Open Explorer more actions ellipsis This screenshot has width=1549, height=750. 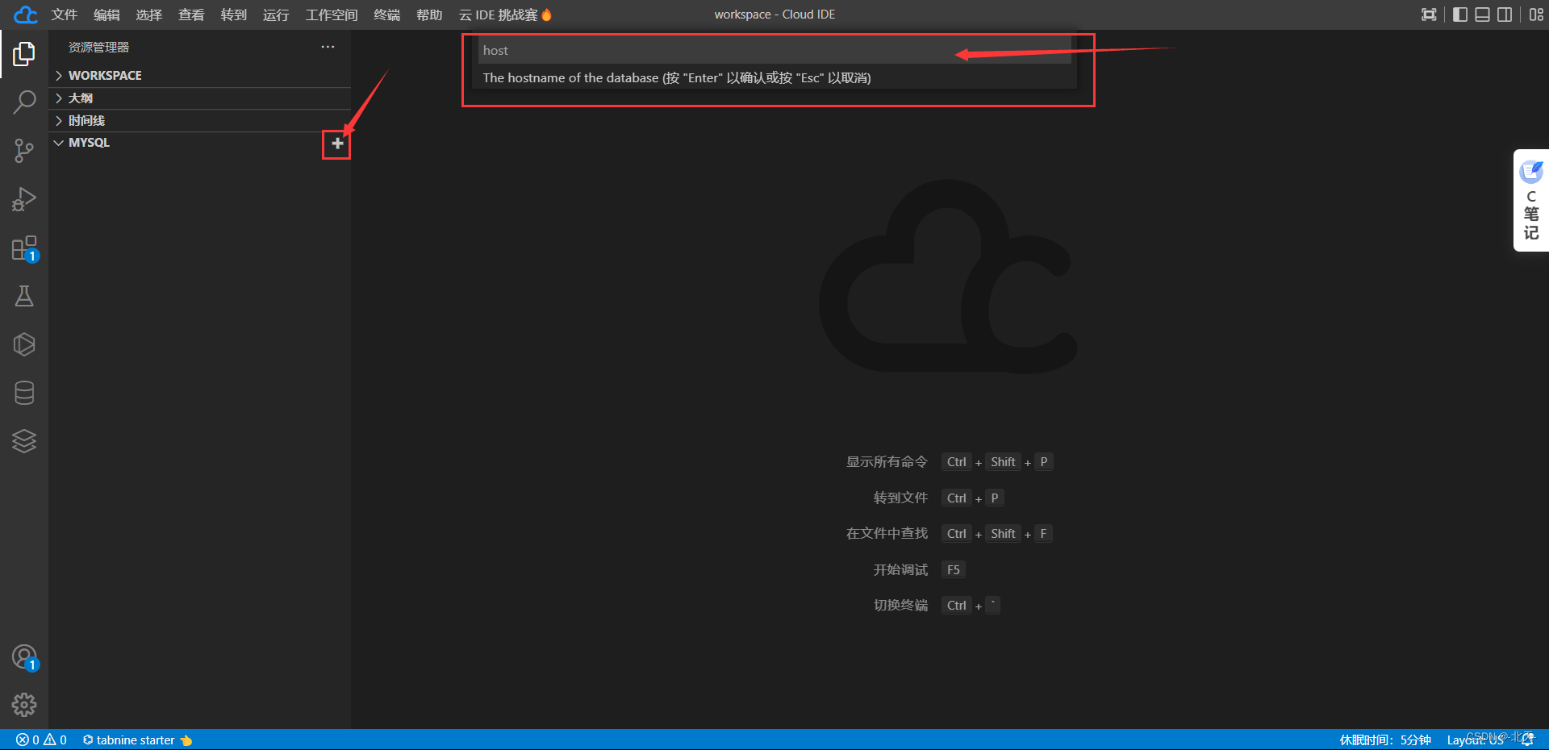pos(328,47)
